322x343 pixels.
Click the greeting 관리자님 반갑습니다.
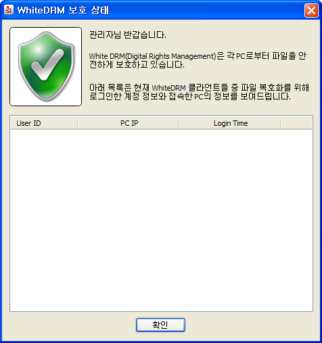(x=128, y=35)
